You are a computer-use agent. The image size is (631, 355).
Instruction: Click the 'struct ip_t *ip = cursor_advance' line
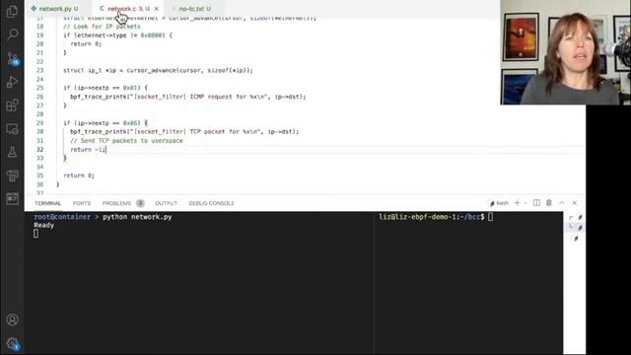158,70
